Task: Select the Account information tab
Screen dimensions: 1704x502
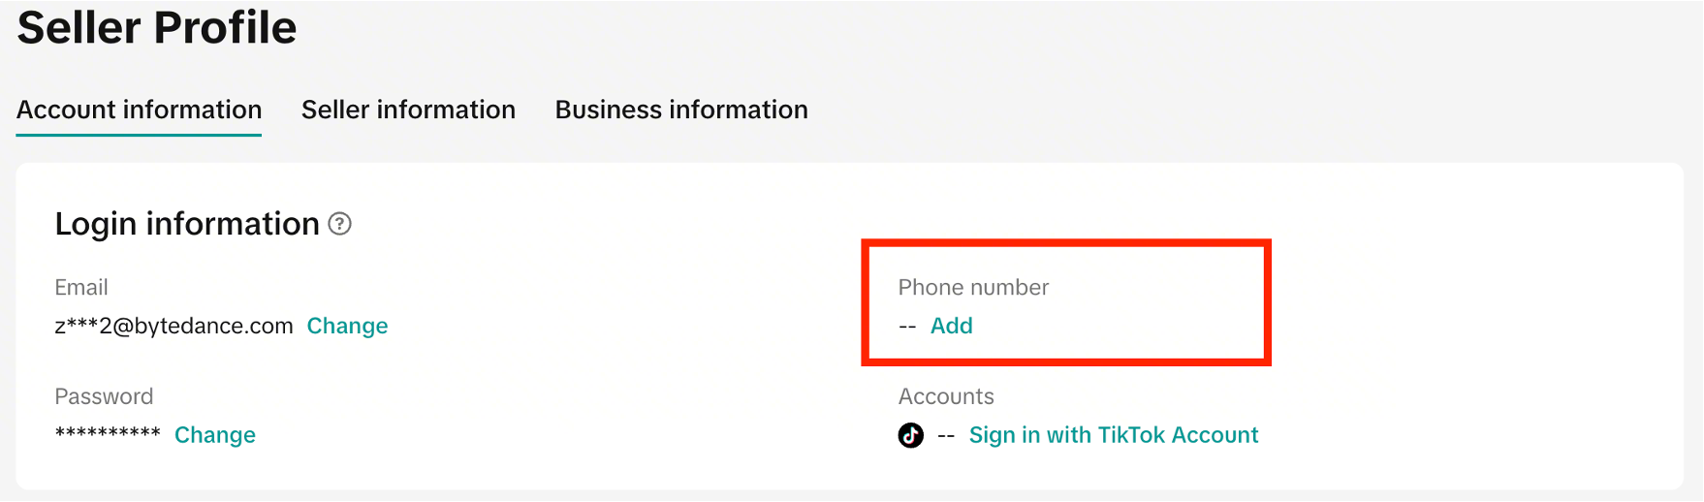Action: [x=140, y=110]
